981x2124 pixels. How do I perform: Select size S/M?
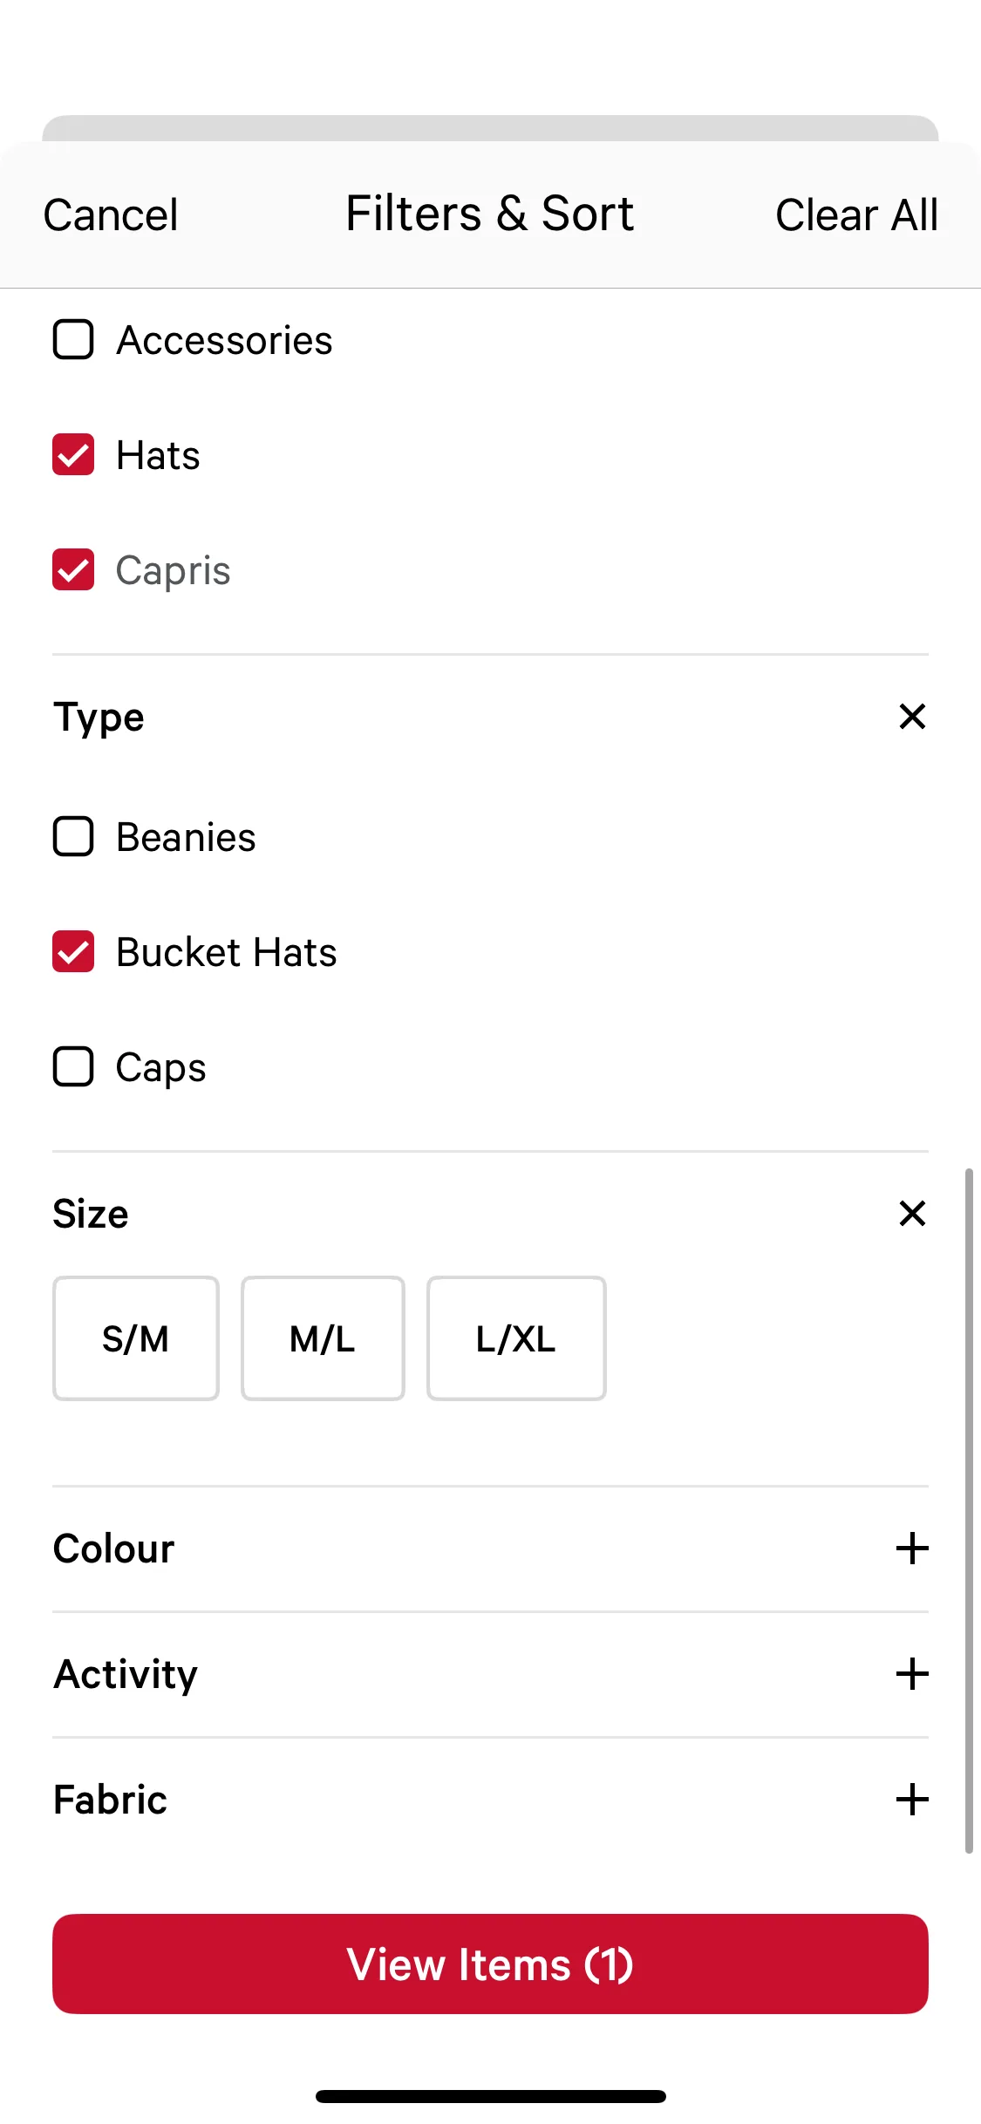[x=136, y=1338]
